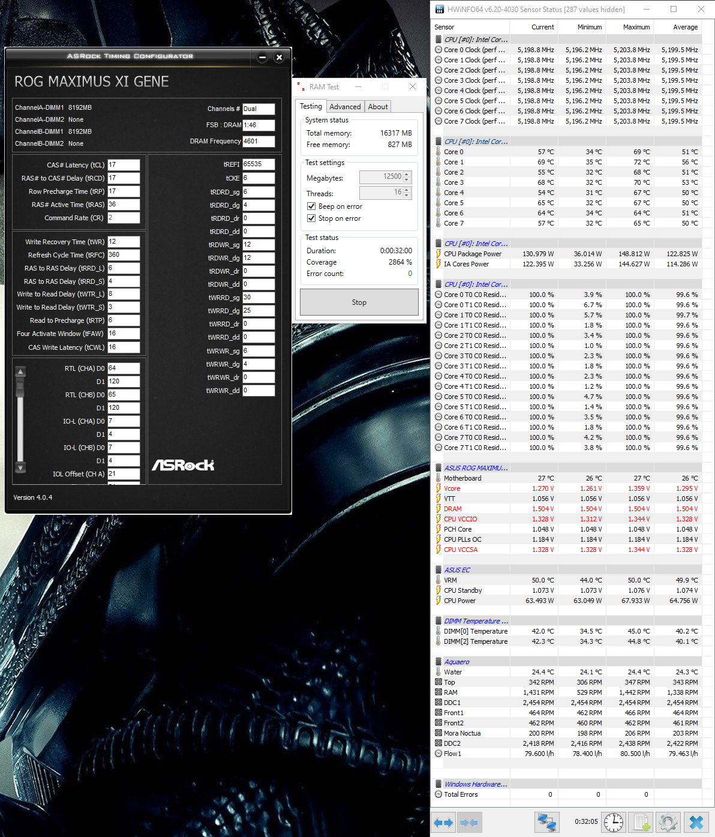715x837 pixels.
Task: Click the clock icon beside Core 0 Clock
Action: tap(438, 50)
